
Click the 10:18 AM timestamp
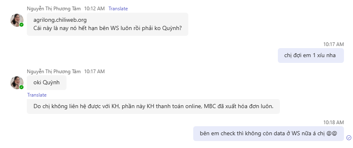[x=334, y=123]
